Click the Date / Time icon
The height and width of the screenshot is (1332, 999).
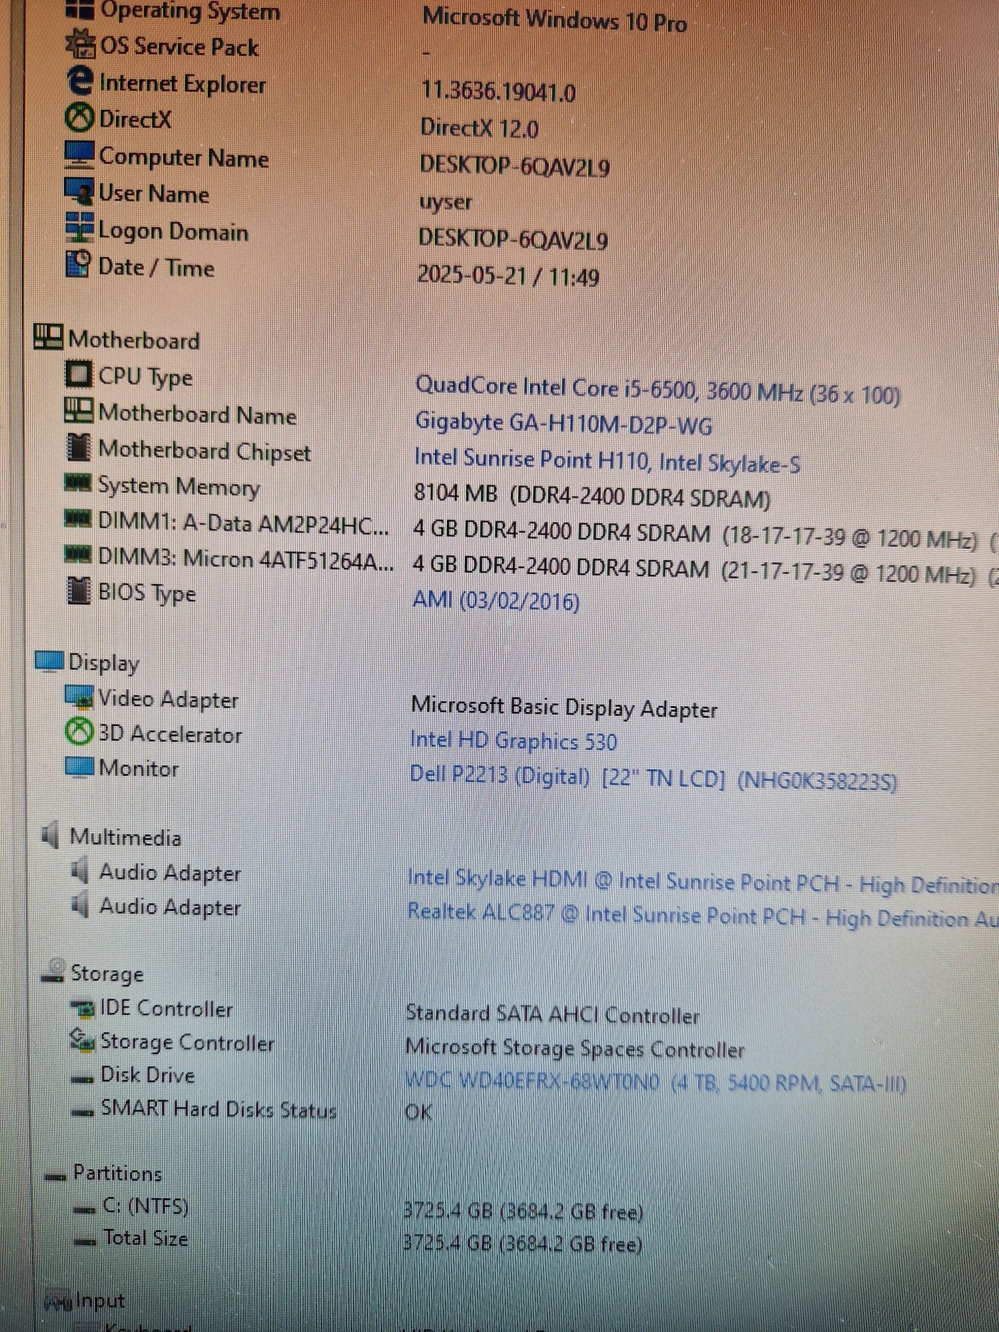coord(79,264)
